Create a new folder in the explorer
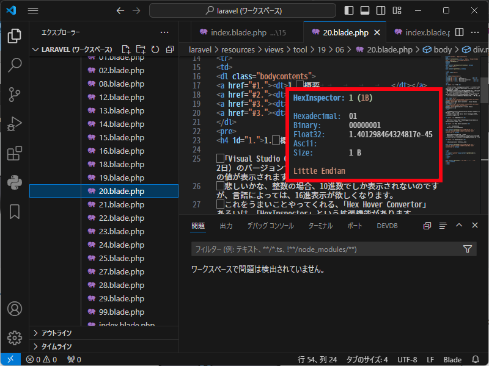This screenshot has width=489, height=366. [141, 49]
